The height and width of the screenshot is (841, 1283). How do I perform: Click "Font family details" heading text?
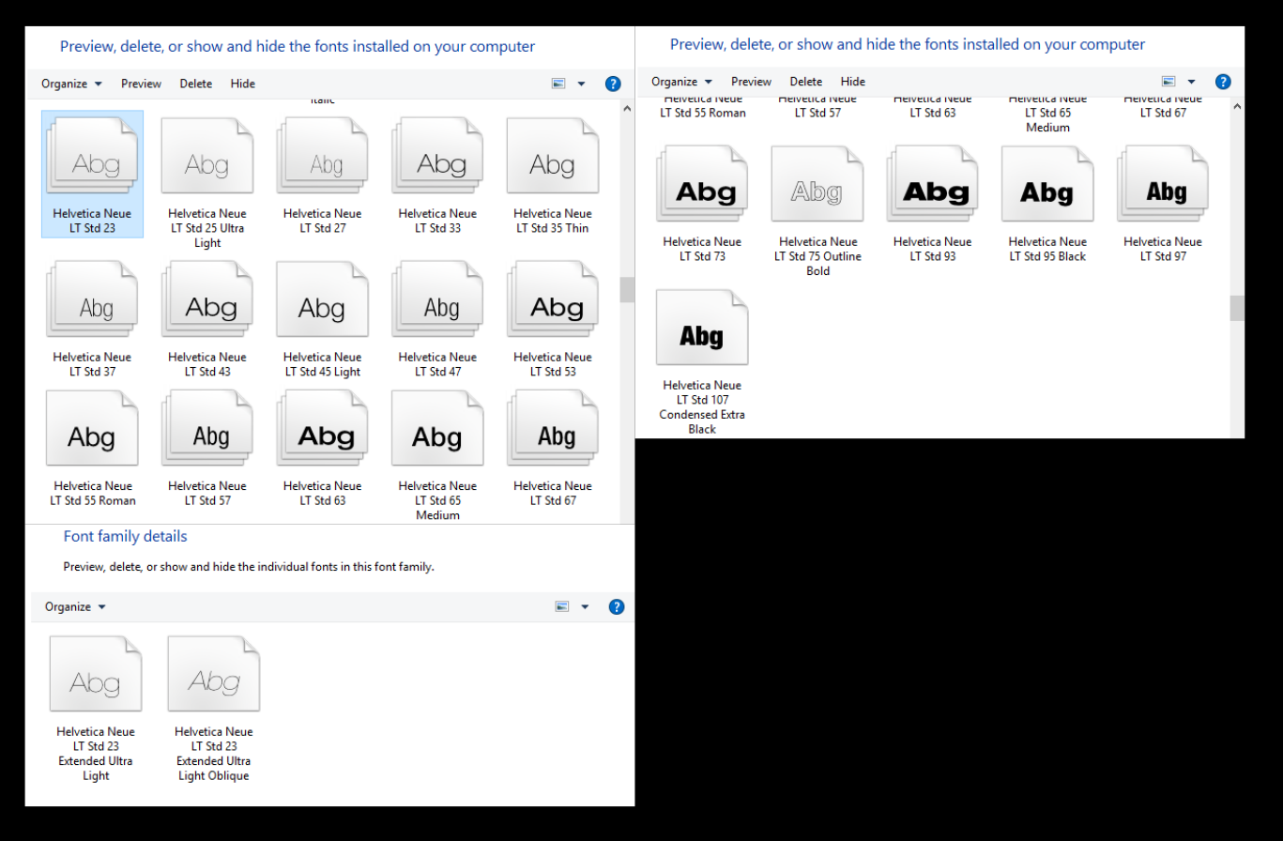click(125, 537)
